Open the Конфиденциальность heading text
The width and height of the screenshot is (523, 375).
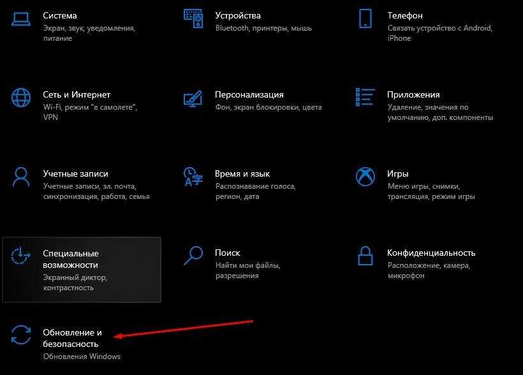tap(431, 253)
